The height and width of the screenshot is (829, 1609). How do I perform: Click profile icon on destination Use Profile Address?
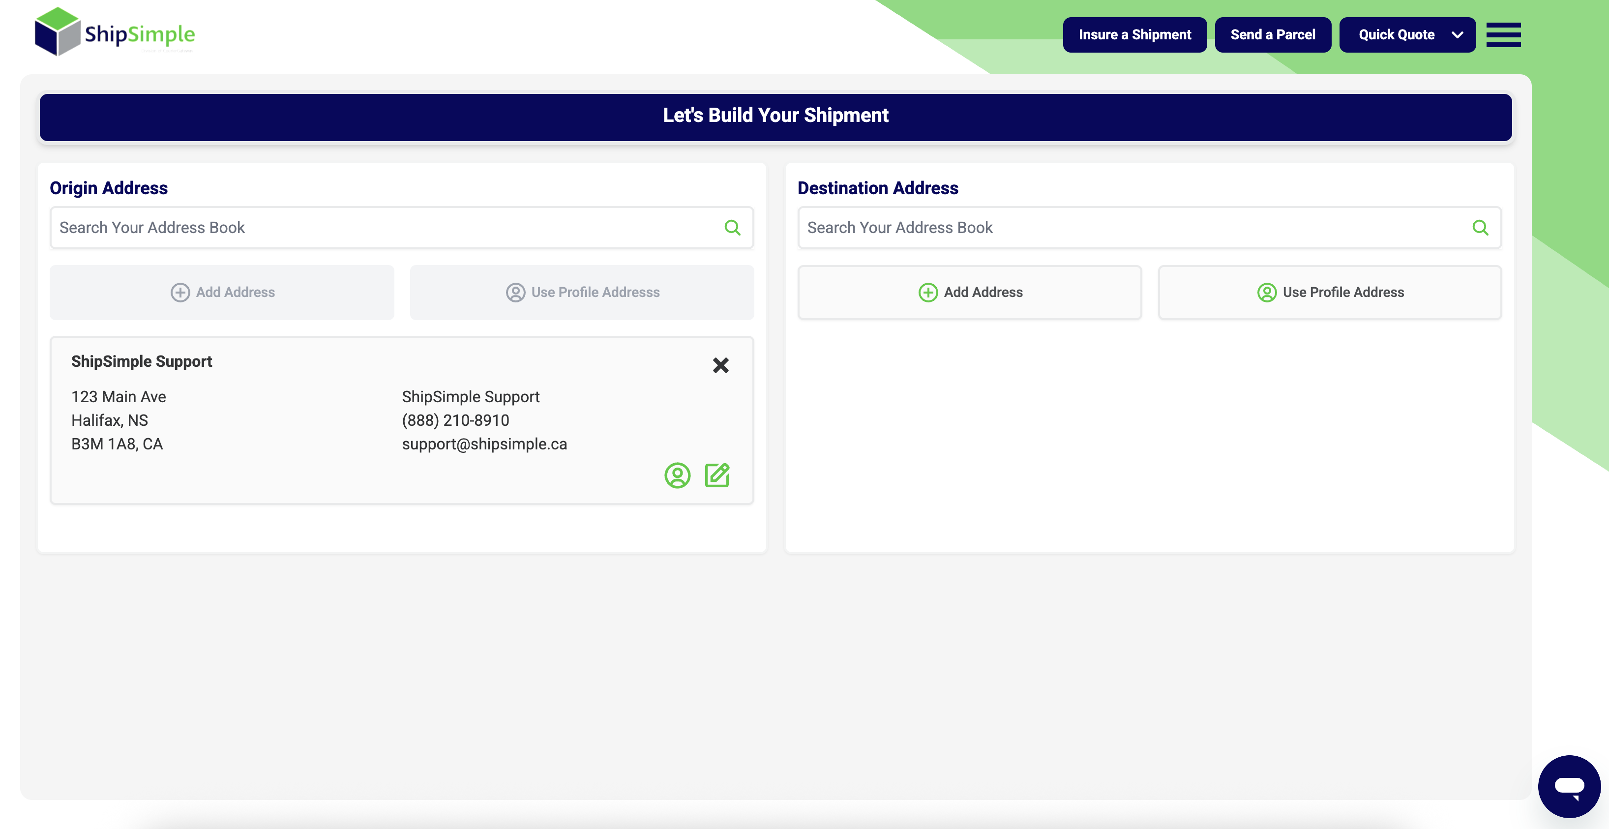point(1266,293)
